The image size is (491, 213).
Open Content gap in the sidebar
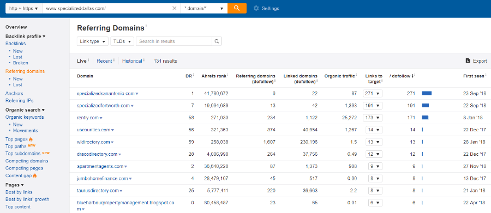(x=18, y=175)
